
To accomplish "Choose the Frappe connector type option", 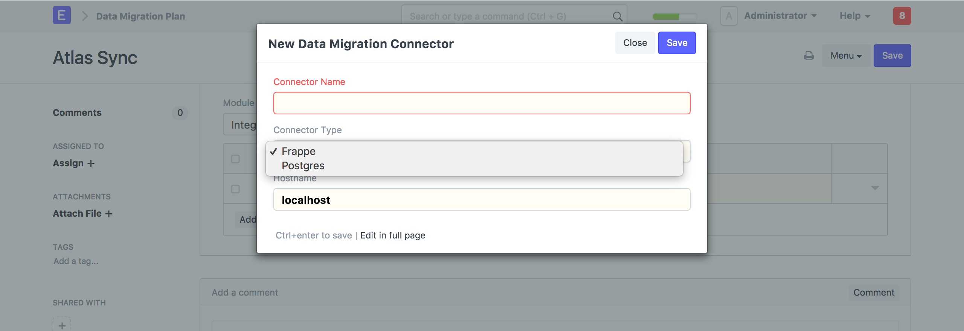I will click(299, 151).
